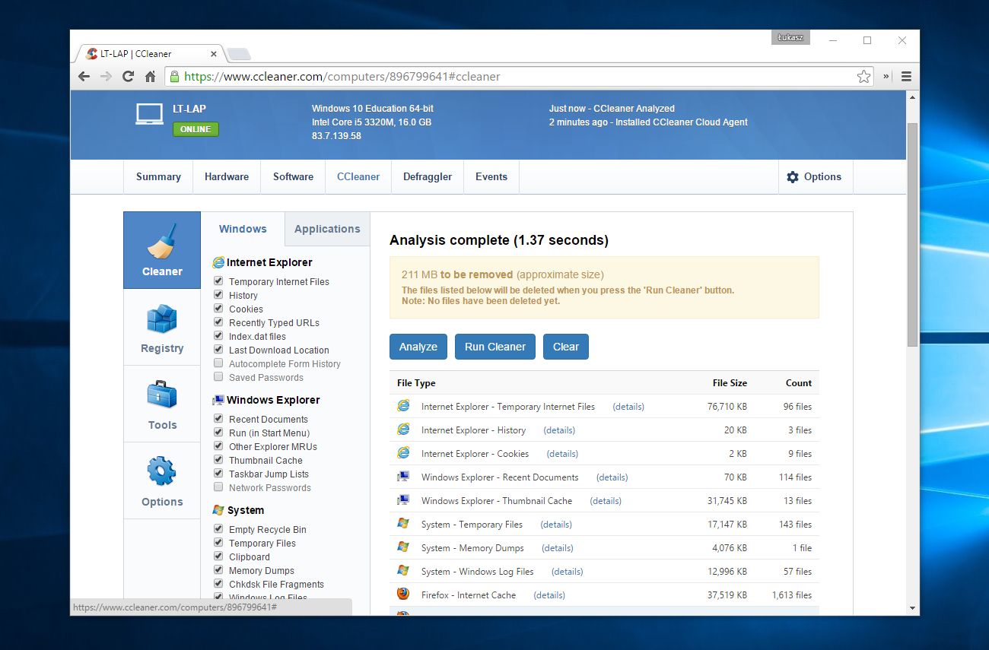Enable Autocomplete Form History checkbox

(218, 363)
